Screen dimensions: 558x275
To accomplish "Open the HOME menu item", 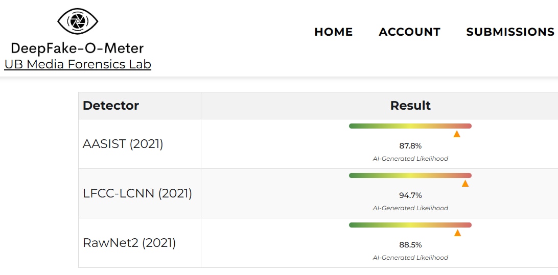I will coord(333,32).
